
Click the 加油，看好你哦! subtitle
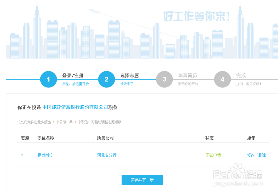pos(249,84)
